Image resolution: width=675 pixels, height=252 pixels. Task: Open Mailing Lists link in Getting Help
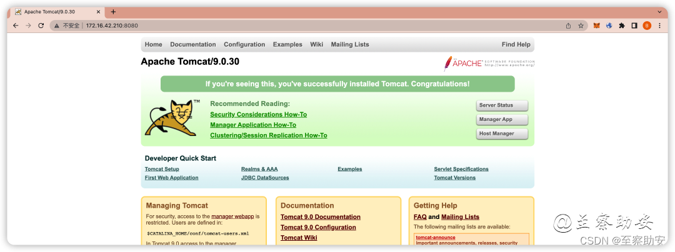pyautogui.click(x=460, y=217)
